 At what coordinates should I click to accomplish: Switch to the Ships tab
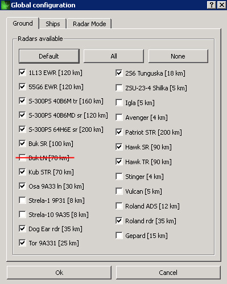click(53, 24)
